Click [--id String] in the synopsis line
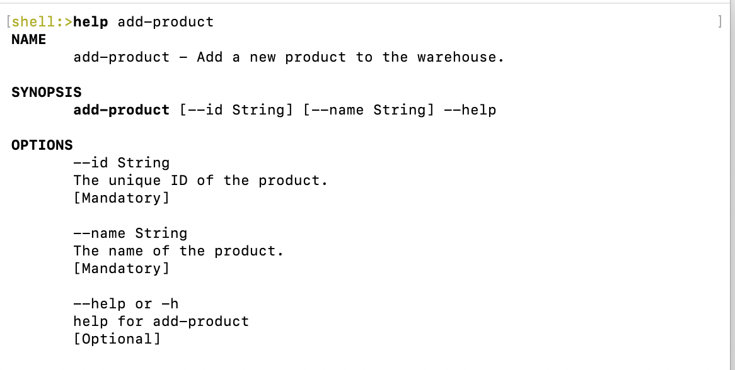735x370 pixels. [x=237, y=110]
